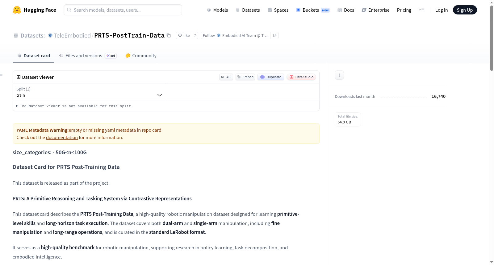The width and height of the screenshot is (494, 265).
Task: Toggle the left-edge table of contents icon
Action: [x=1, y=74]
